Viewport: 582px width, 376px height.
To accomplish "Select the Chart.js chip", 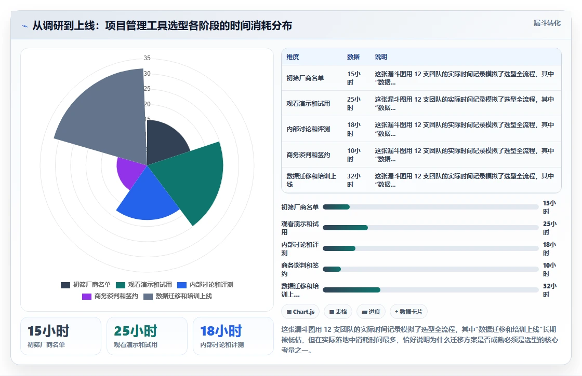I will tap(301, 312).
